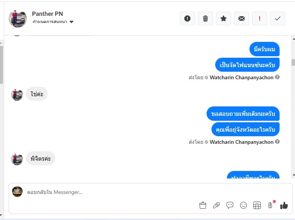Viewport: 295px width, 220px height.
Task: Attach a file with paperclip icon
Action: tap(216, 205)
